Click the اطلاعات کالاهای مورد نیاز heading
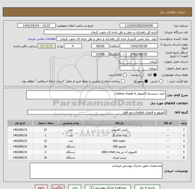The width and height of the screenshot is (195, 189). click(x=169, y=103)
